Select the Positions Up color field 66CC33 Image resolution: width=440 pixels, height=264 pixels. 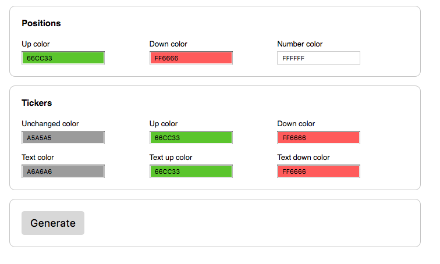63,58
